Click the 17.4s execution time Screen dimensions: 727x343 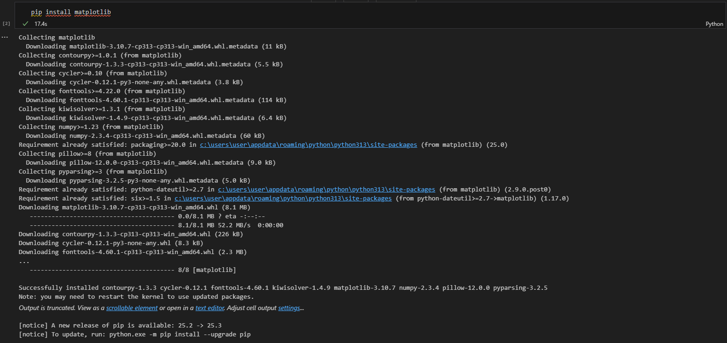[x=41, y=24]
